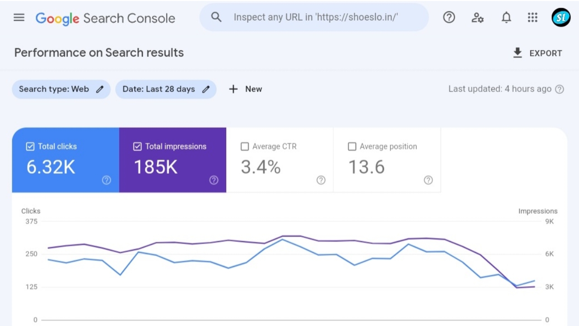The width and height of the screenshot is (579, 326).
Task: Uncheck the Total clicks checkbox
Action: pyautogui.click(x=30, y=146)
